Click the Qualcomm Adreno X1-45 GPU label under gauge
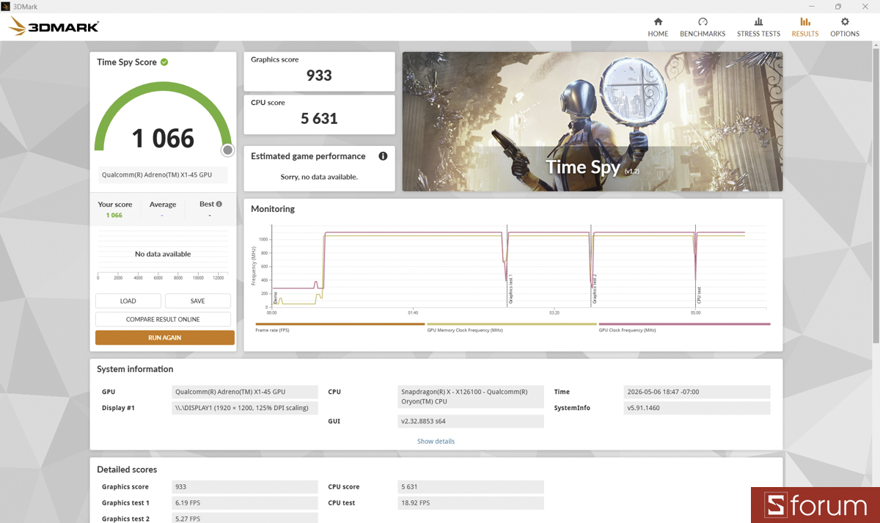This screenshot has width=880, height=523. click(x=163, y=175)
